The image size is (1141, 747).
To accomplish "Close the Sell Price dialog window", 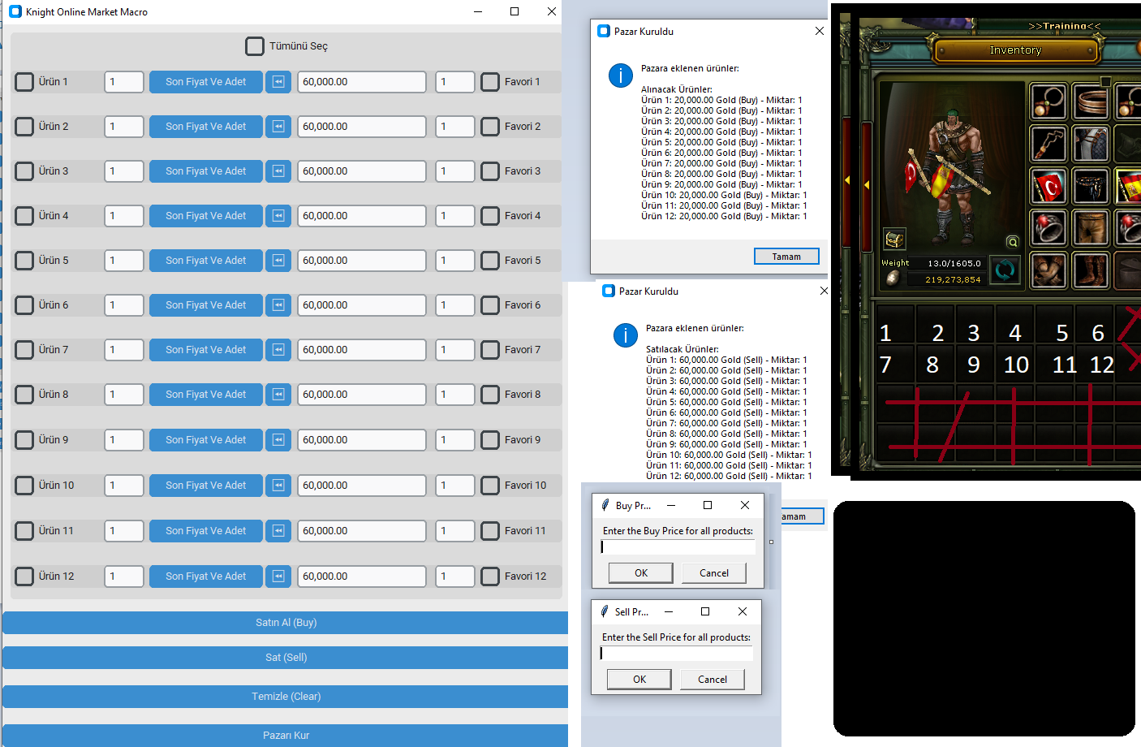I will point(743,611).
